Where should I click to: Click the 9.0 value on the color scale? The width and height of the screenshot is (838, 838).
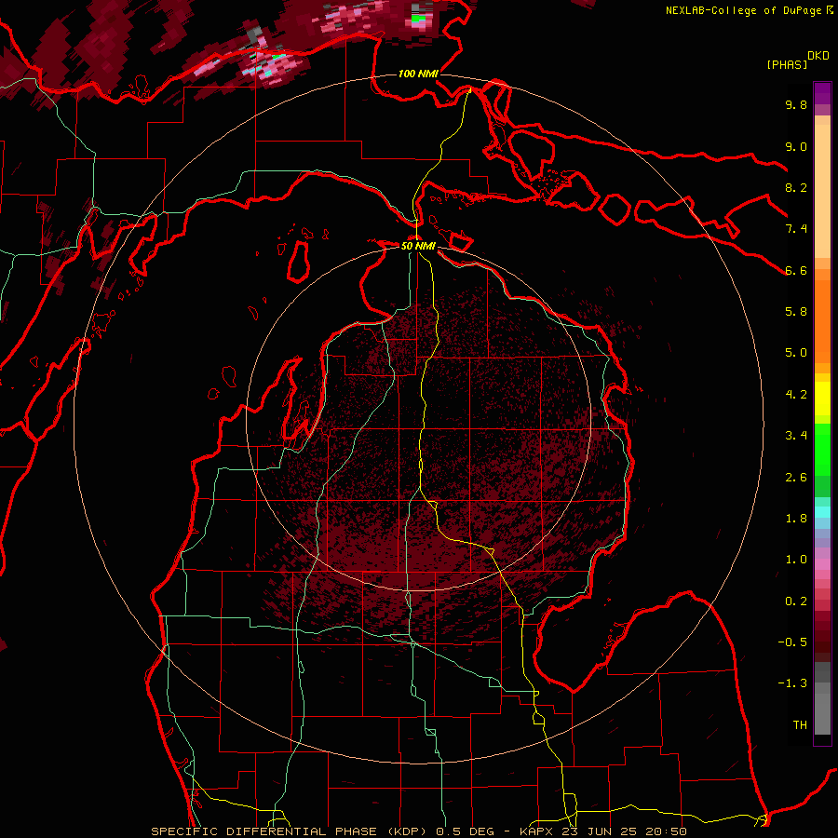[x=796, y=146]
